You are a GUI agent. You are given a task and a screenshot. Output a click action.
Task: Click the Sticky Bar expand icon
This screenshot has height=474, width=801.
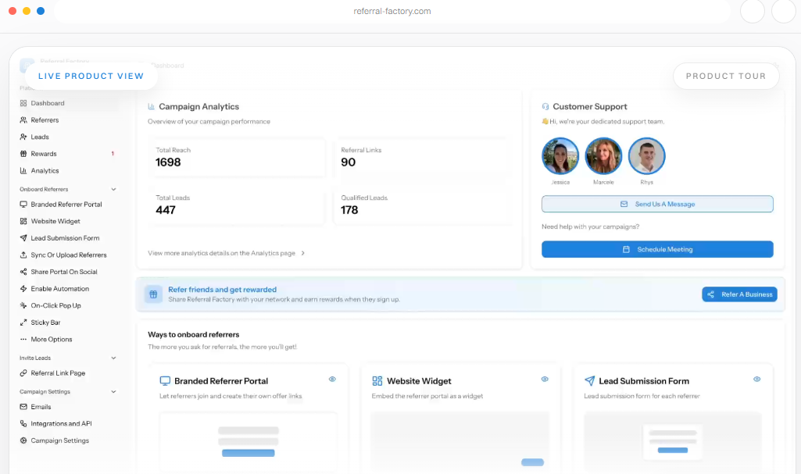click(x=23, y=322)
